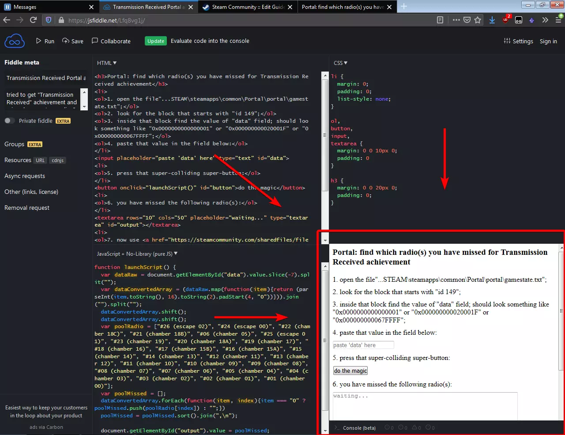Screen dimensions: 565x435
Task: Open the JavaScript No-Library dropdown
Action: (x=137, y=254)
